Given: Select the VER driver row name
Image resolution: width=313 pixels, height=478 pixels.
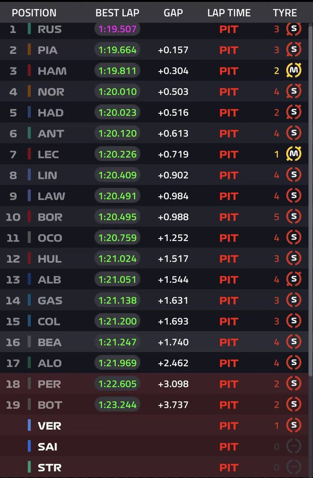Looking at the screenshot, I should tap(50, 426).
